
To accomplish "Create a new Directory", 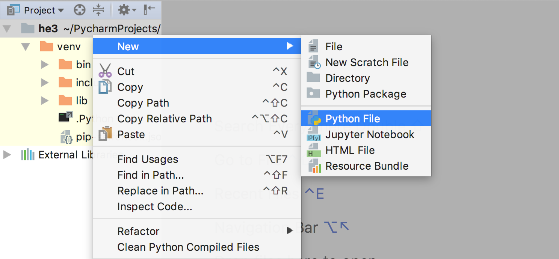I will click(366, 78).
